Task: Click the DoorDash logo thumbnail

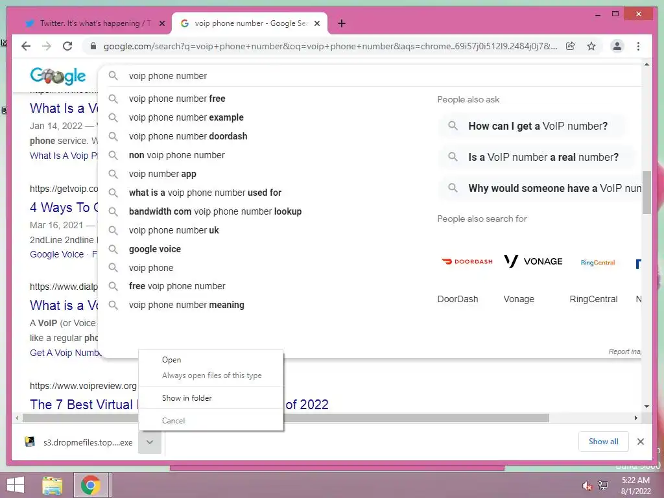Action: 467,262
